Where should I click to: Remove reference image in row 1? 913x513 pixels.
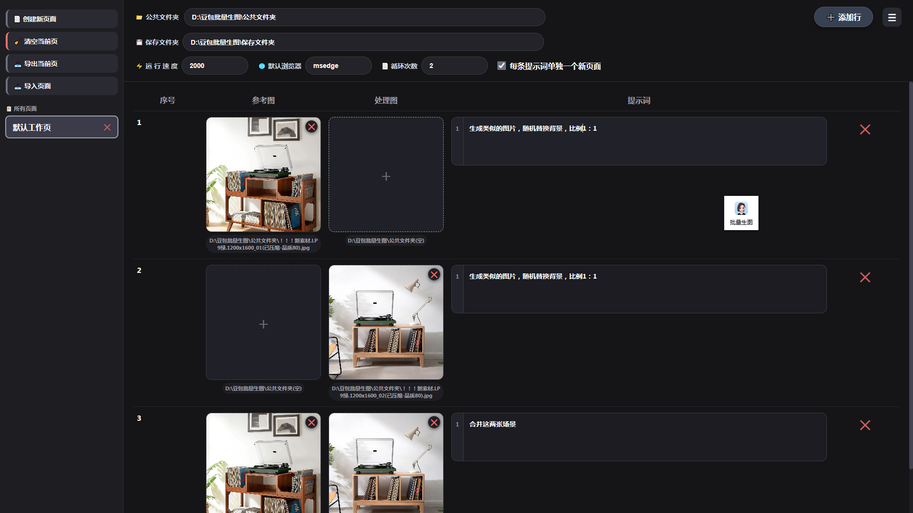[311, 127]
